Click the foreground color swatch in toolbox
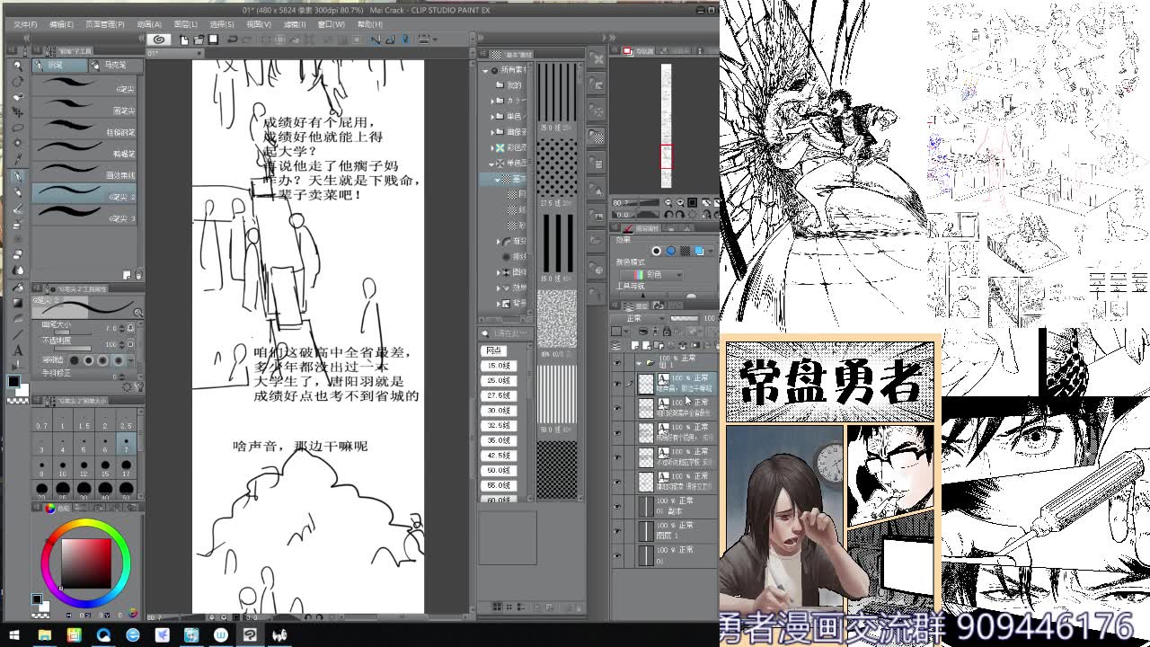The image size is (1150, 647). (x=14, y=382)
